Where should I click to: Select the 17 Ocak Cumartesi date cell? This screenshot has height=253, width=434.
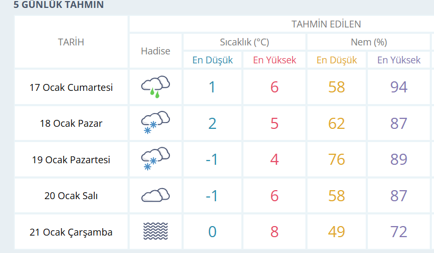[71, 87]
